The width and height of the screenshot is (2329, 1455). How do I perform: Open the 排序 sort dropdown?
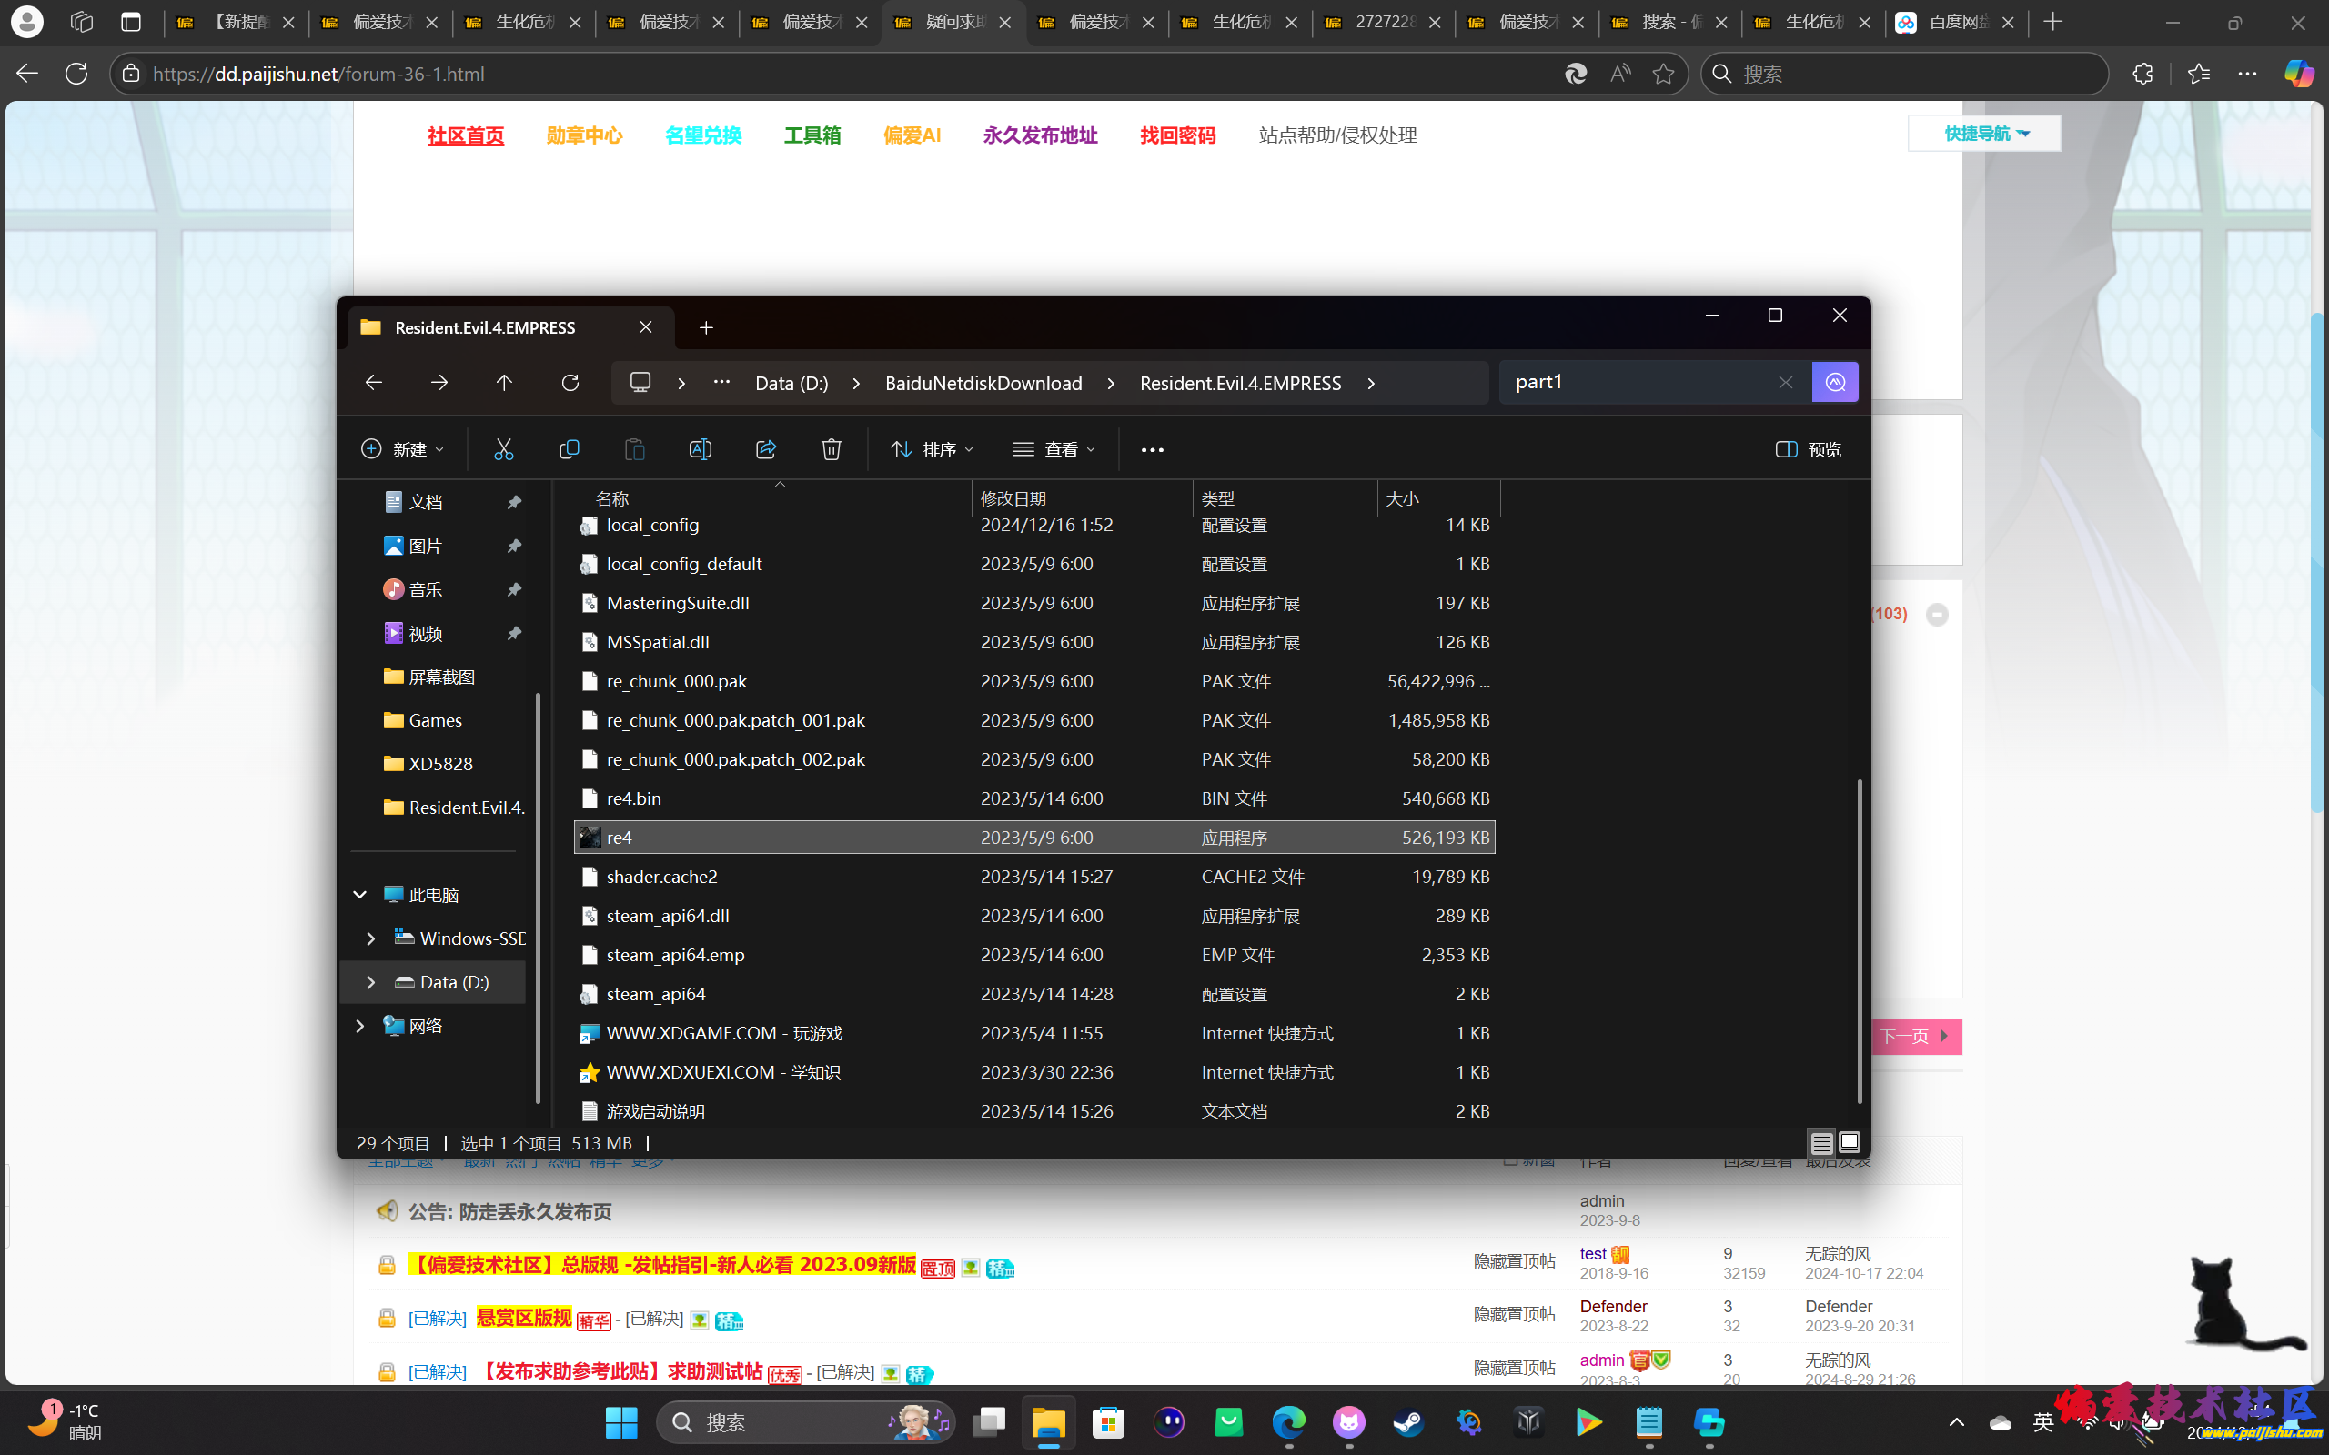[x=932, y=449]
